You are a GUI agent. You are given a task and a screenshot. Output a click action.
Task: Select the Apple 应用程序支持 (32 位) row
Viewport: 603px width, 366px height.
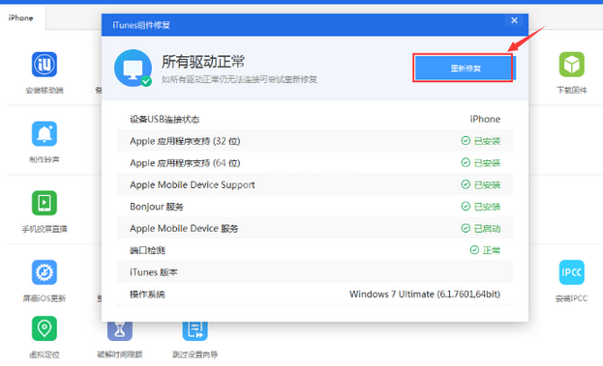pos(315,141)
